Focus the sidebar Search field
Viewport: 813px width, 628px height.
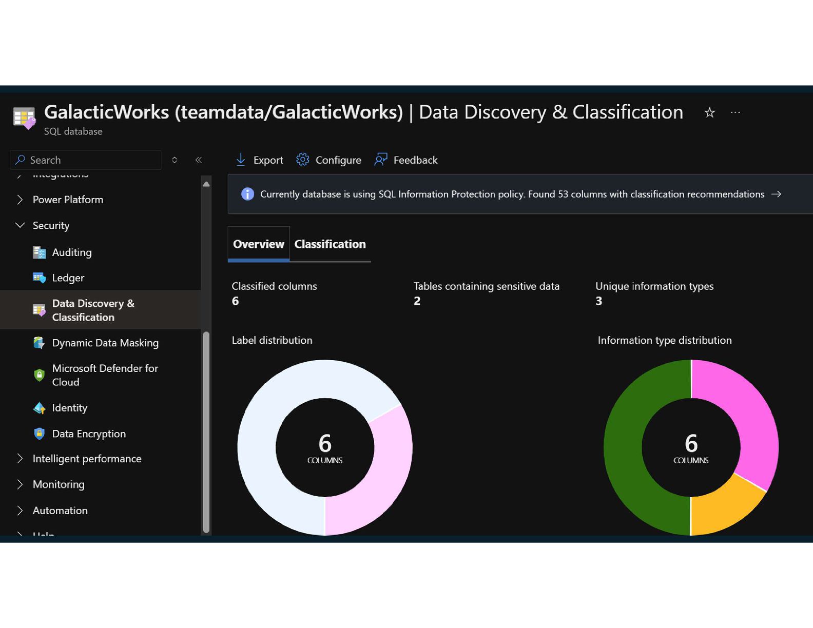[86, 160]
